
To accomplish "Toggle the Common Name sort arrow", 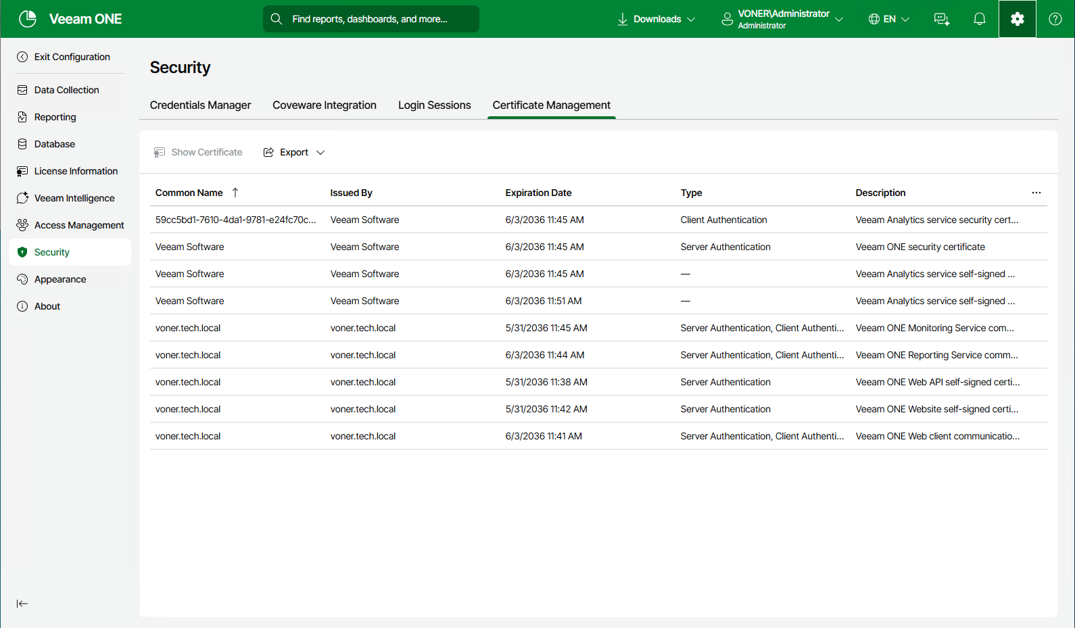I will click(x=235, y=193).
